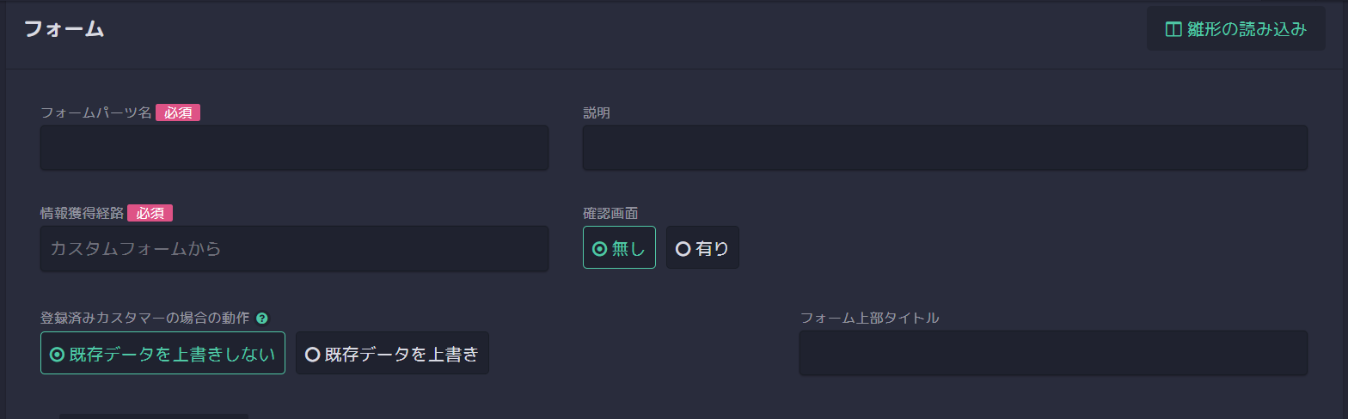This screenshot has height=419, width=1348.
Task: Click into the 説明 text field
Action: (x=945, y=148)
